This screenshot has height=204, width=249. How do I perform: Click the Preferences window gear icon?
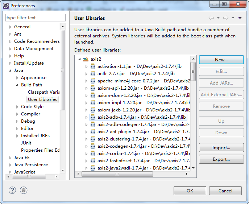coord(6,6)
